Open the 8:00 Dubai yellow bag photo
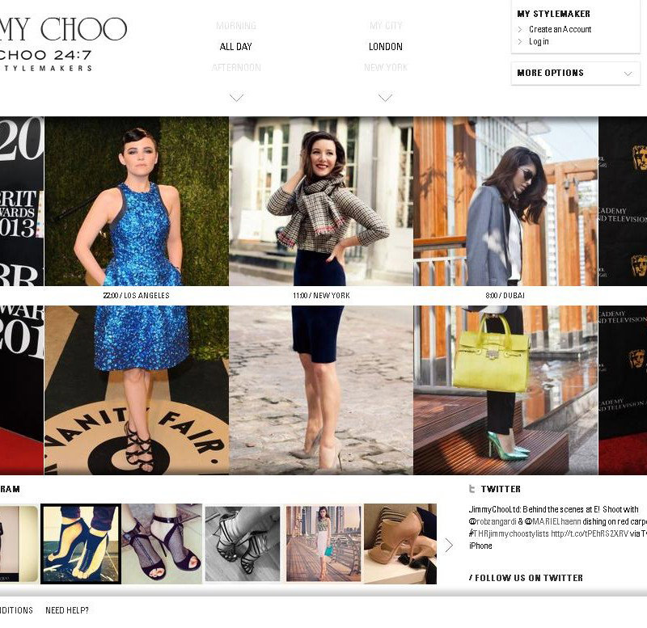 505,295
